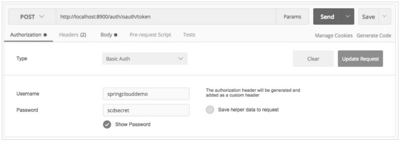The width and height of the screenshot is (400, 141).
Task: Uncheck the Show Password checkbox
Action: tap(107, 124)
